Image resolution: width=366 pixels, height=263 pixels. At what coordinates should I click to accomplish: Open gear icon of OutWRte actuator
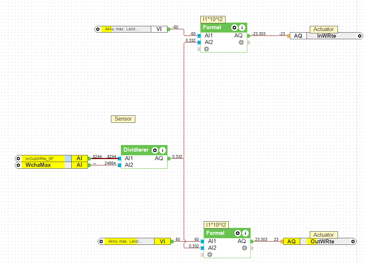tap(353, 242)
